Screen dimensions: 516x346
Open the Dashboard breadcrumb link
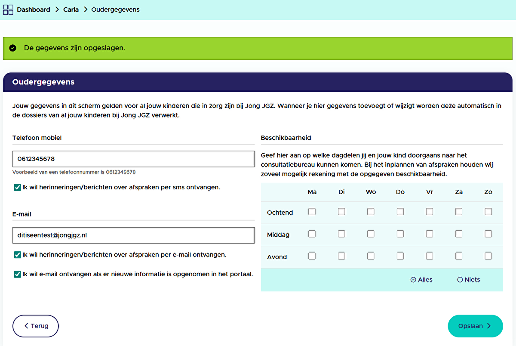point(33,9)
